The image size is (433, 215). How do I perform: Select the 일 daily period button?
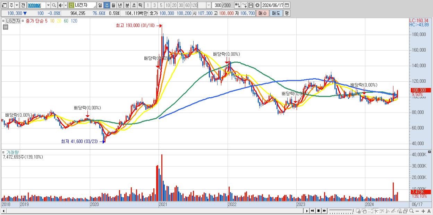100,5
